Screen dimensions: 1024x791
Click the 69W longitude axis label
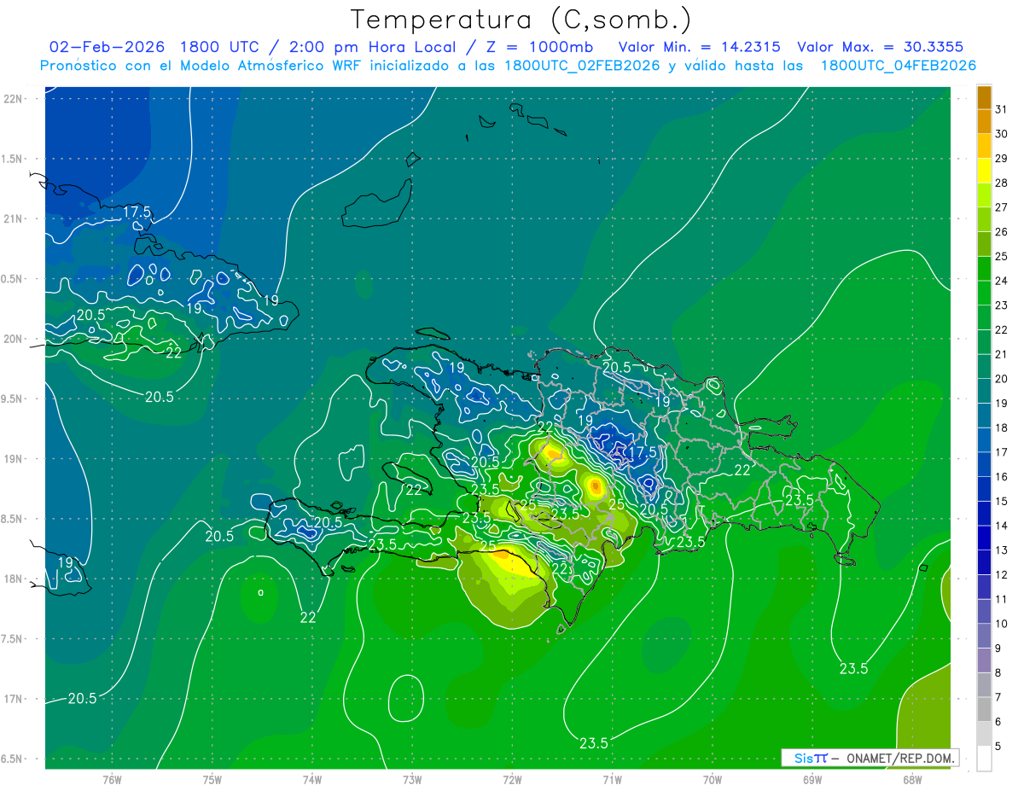(x=812, y=779)
